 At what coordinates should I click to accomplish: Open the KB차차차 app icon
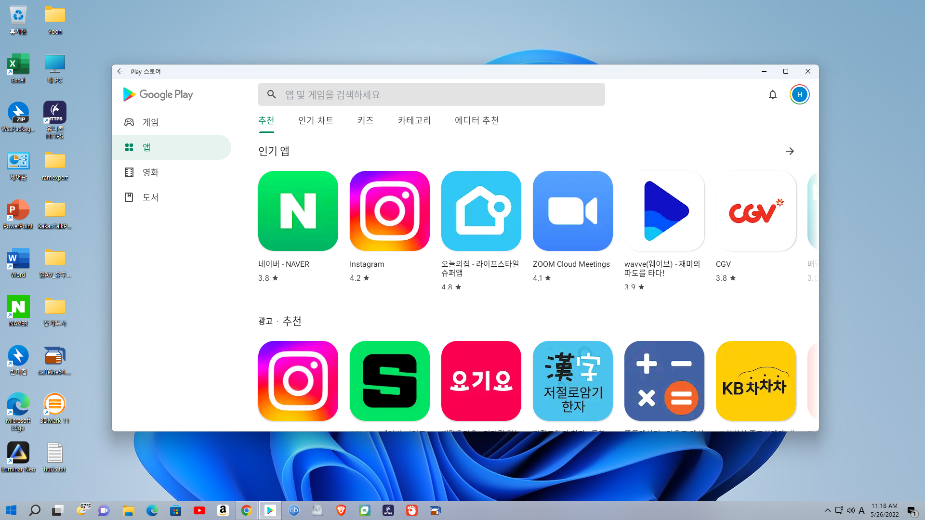[x=755, y=381]
